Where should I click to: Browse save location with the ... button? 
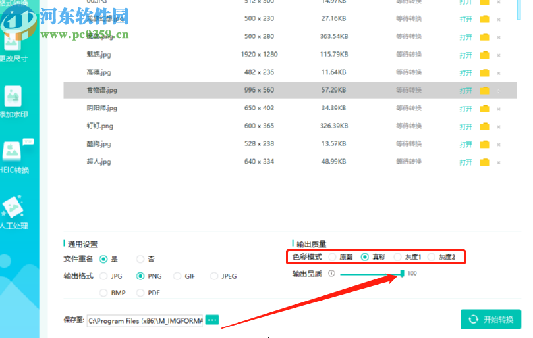[x=212, y=320]
